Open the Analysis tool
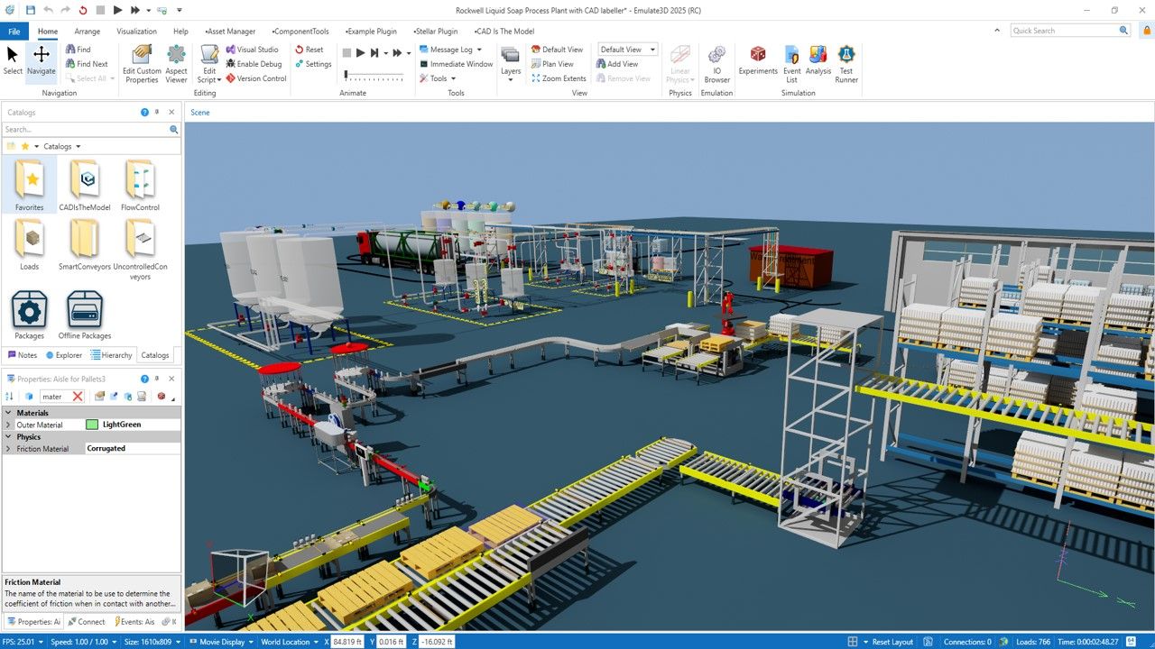 pyautogui.click(x=818, y=63)
